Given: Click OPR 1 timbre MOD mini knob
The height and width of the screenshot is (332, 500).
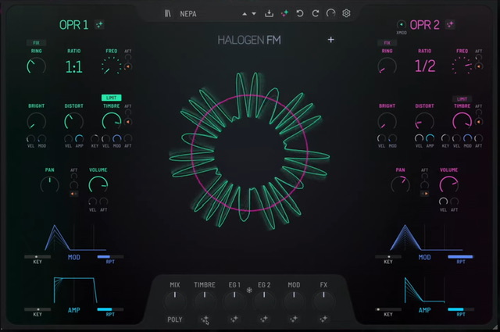Looking at the screenshot, I should [116, 139].
